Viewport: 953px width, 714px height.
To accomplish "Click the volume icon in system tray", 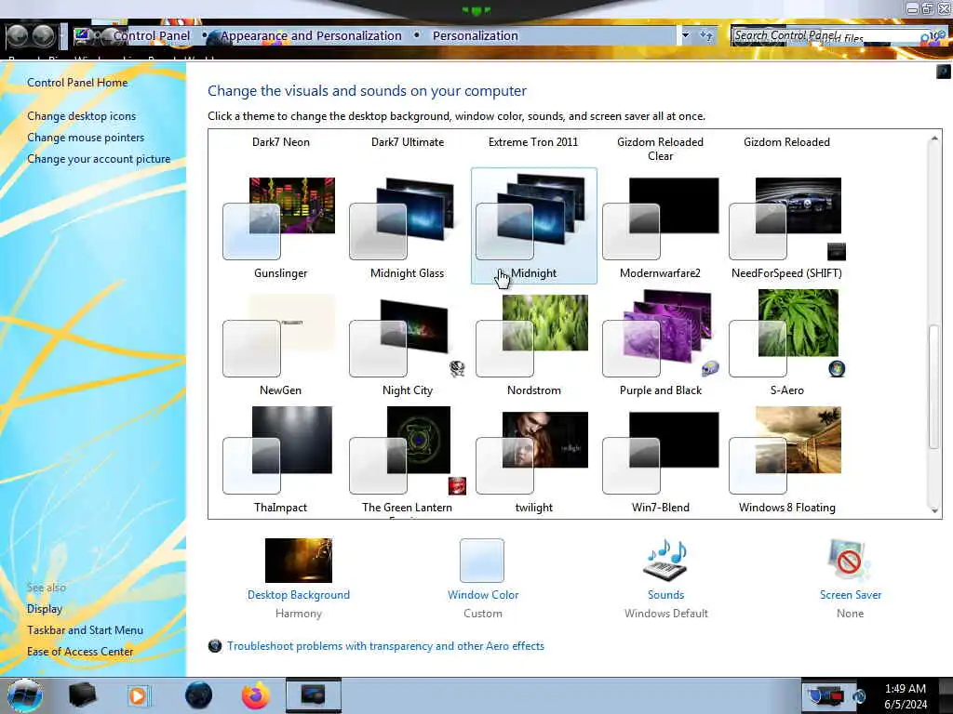I will point(859,695).
